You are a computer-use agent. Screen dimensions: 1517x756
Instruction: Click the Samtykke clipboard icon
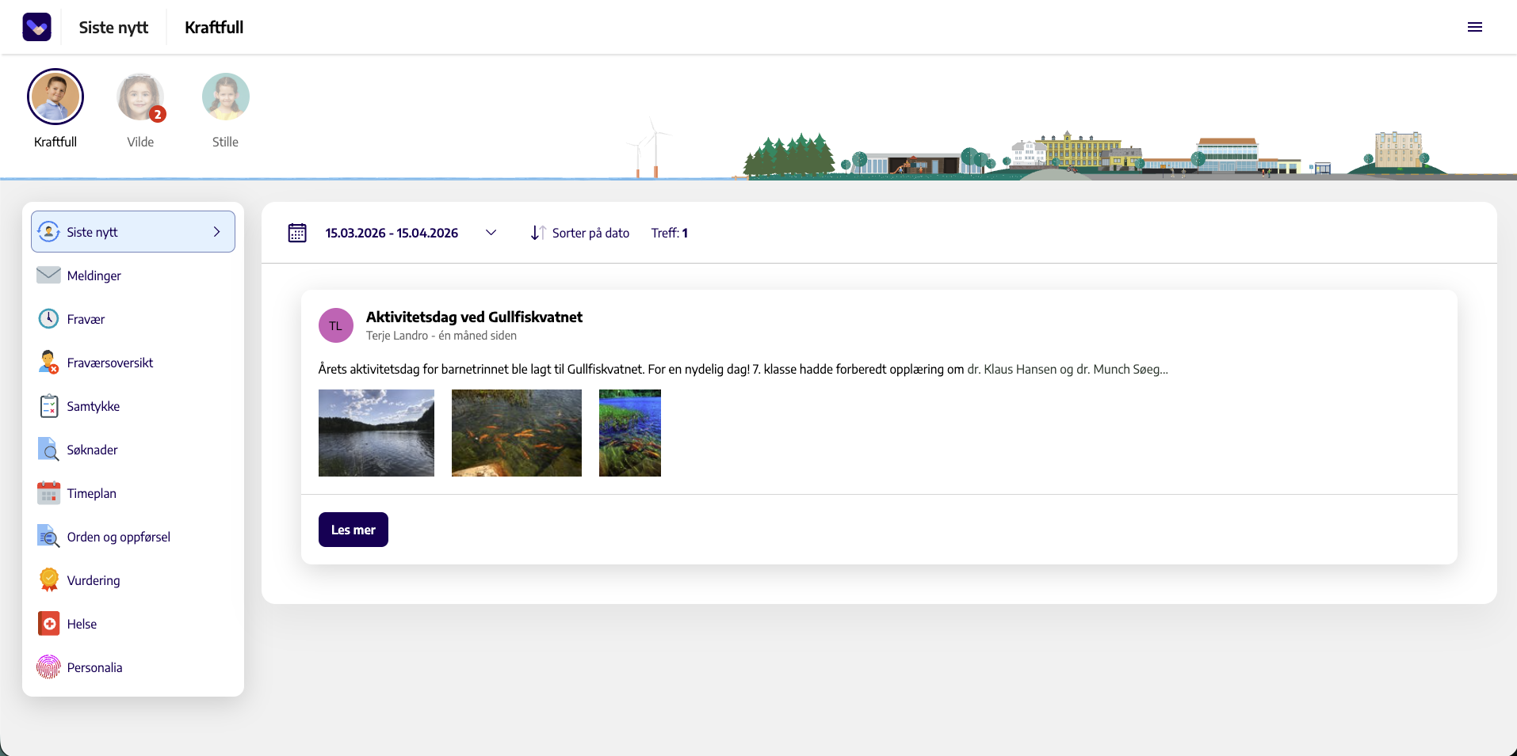48,406
